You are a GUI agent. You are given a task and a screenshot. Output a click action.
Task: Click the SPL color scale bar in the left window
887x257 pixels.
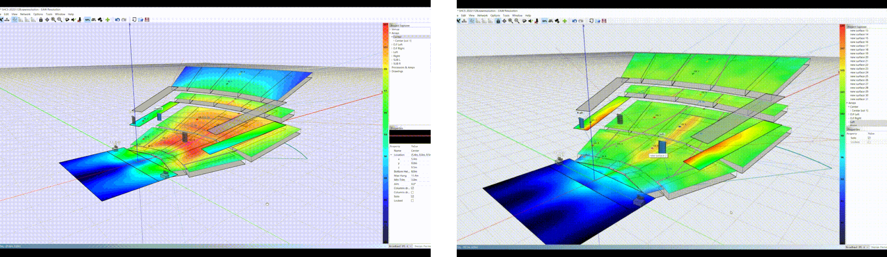(x=385, y=132)
